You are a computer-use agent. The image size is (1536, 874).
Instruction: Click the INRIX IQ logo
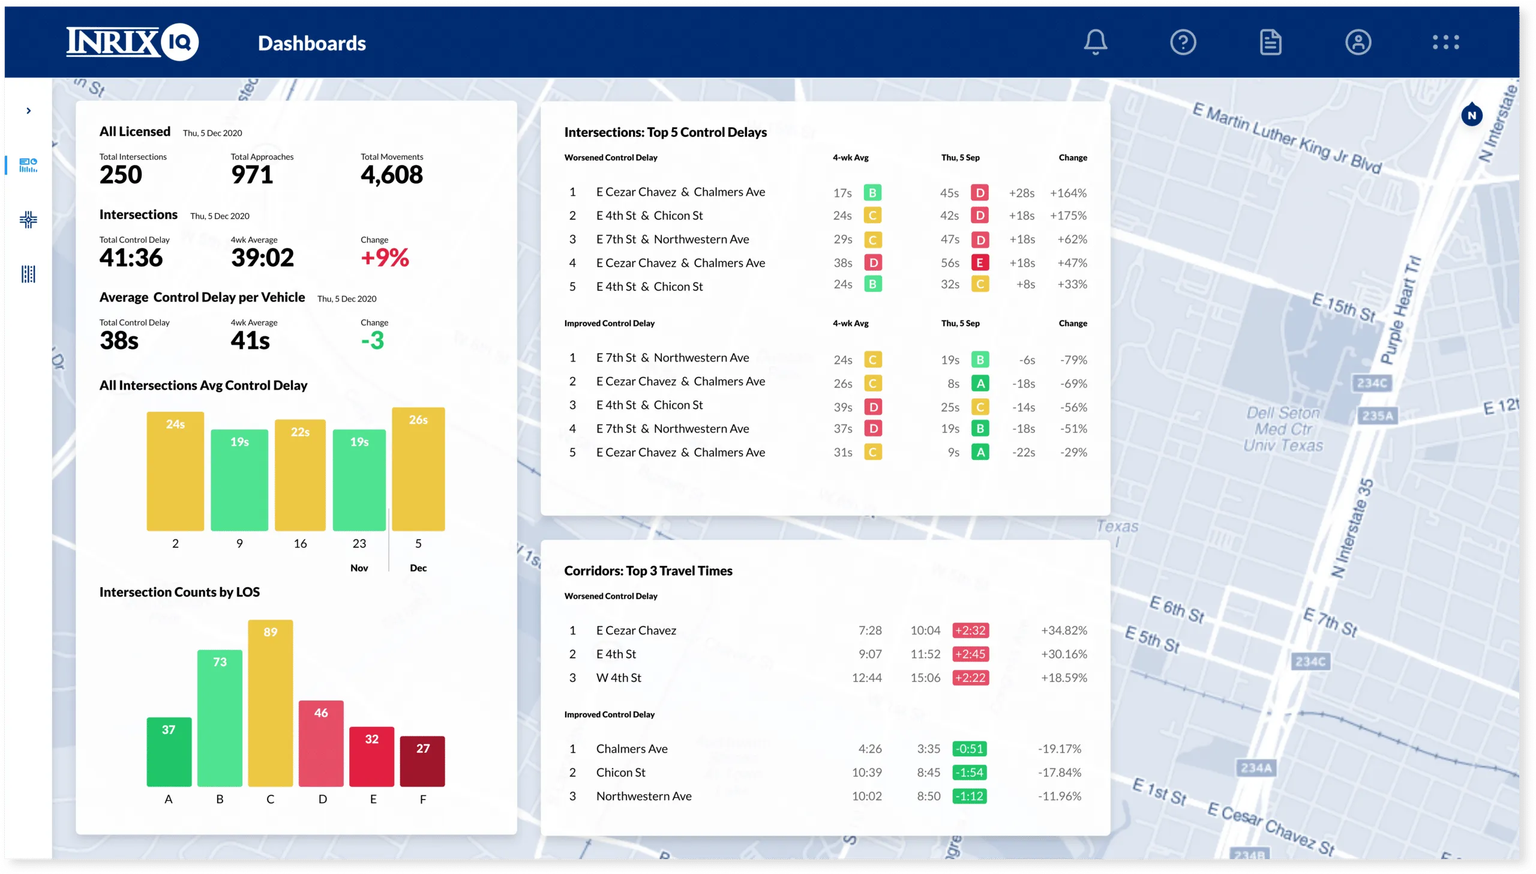coord(132,42)
